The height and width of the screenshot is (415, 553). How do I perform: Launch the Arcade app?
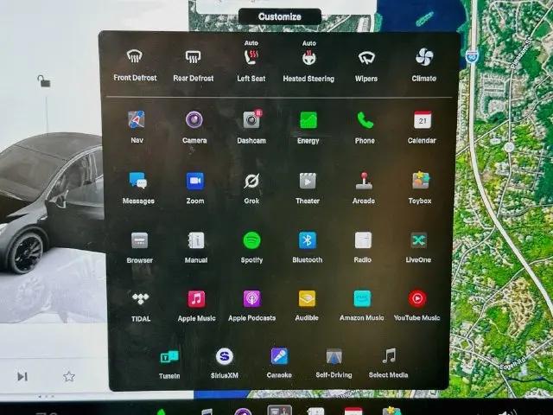pos(364,188)
